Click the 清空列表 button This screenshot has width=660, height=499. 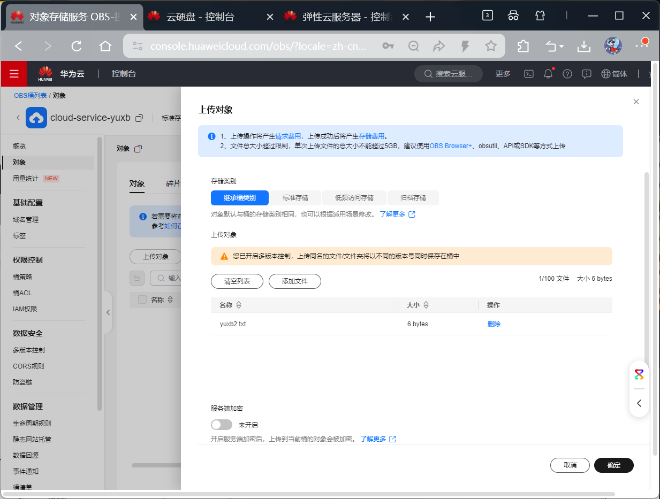[237, 281]
